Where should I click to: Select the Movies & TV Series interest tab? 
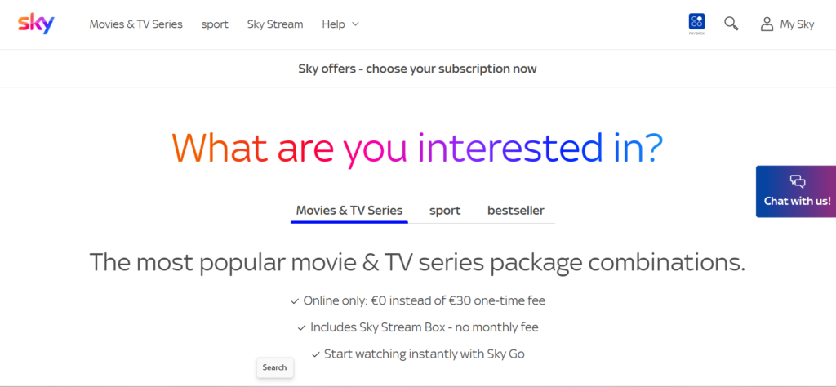pos(349,211)
